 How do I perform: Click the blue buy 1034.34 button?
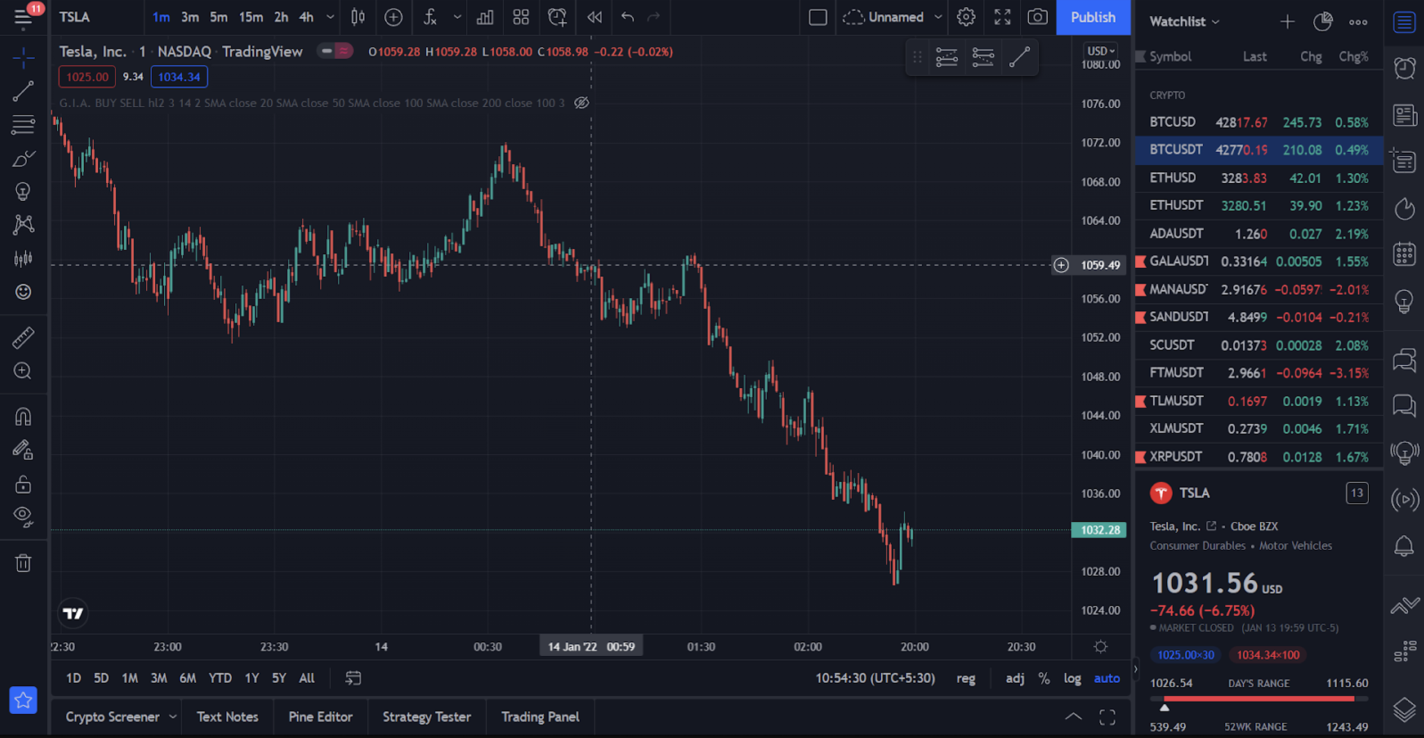(x=179, y=77)
